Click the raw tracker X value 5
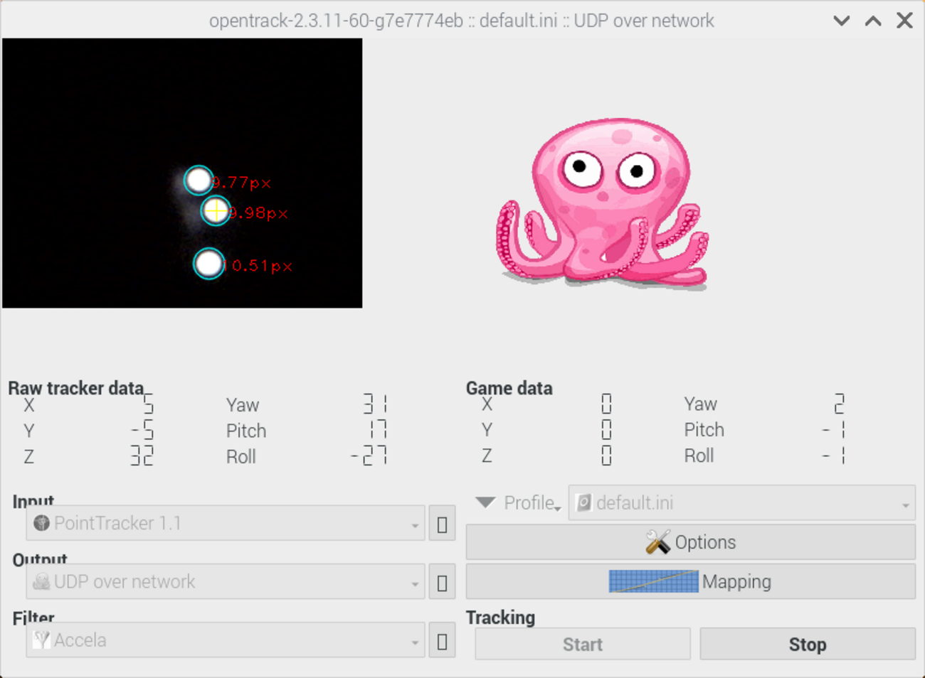925x678 pixels. 148,404
